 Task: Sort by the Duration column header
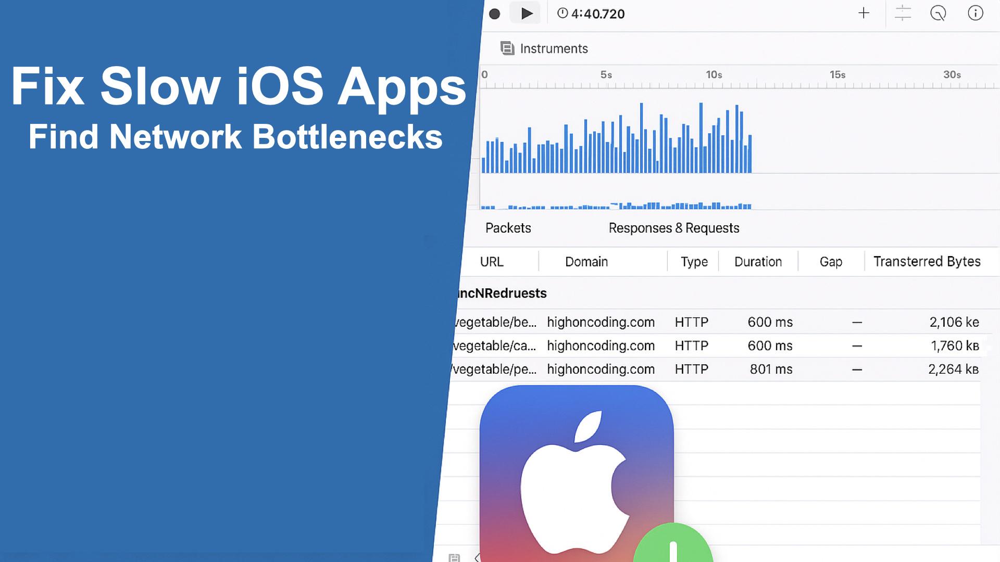758,262
